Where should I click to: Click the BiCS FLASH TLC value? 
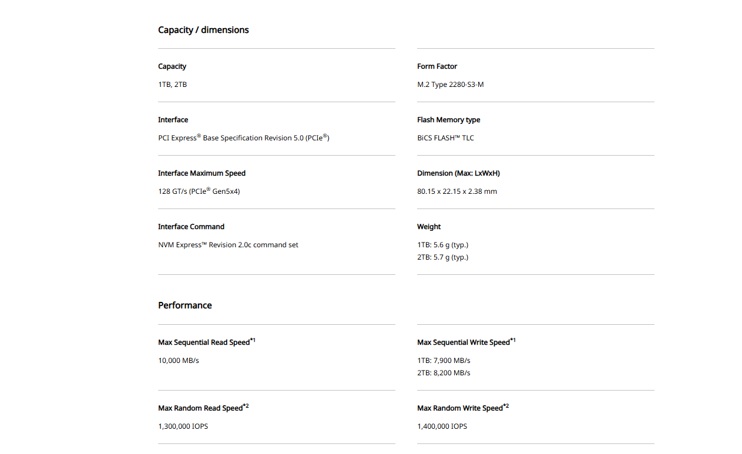[x=445, y=138]
